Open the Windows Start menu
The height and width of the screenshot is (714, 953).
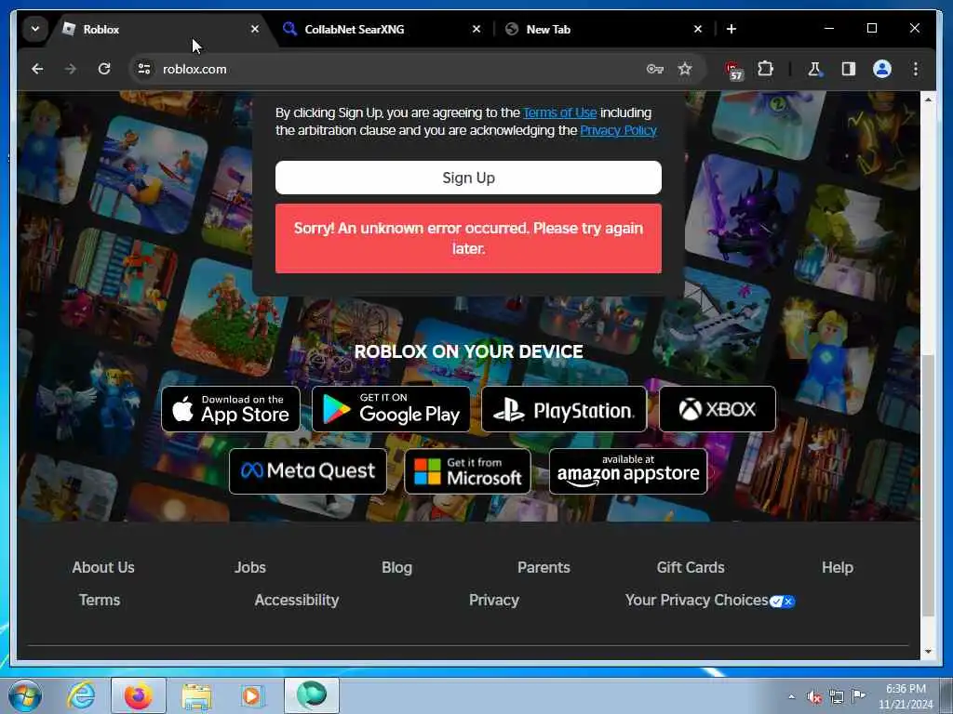25,695
